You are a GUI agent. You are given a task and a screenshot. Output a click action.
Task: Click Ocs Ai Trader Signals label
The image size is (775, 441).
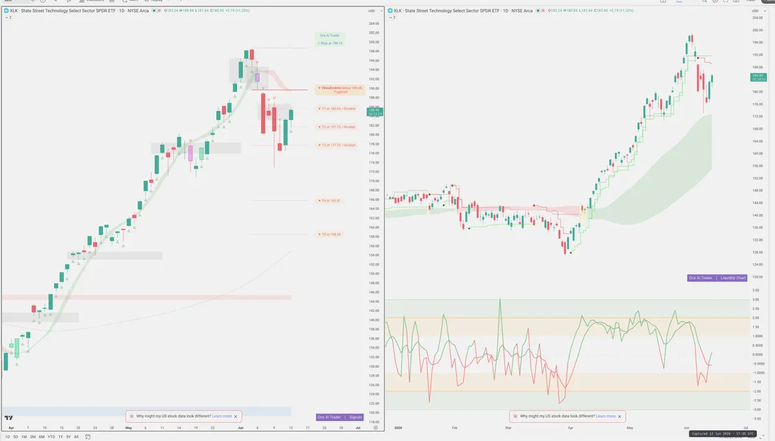click(x=340, y=417)
